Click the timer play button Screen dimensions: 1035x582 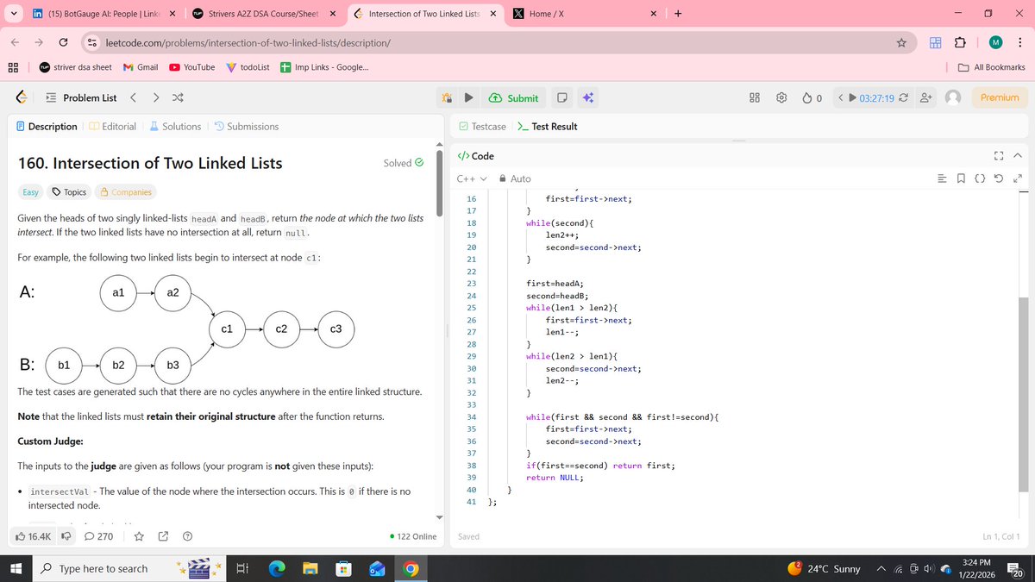pyautogui.click(x=853, y=98)
